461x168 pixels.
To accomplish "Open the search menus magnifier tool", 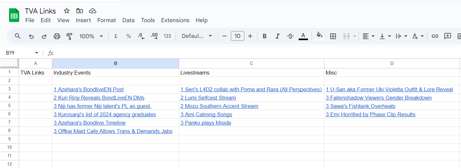I will pos(18,36).
